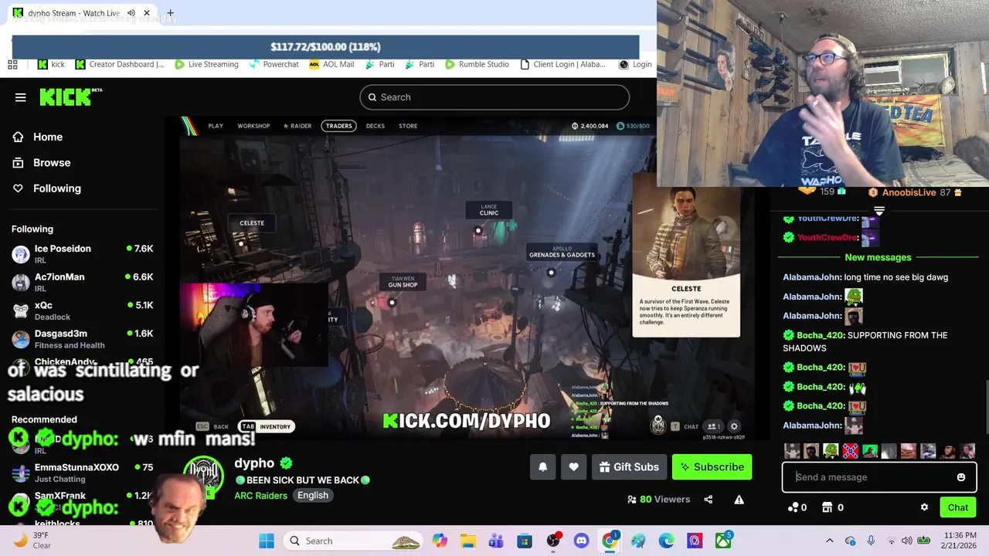Report stream via warning triangle icon
989x556 pixels.
click(739, 500)
